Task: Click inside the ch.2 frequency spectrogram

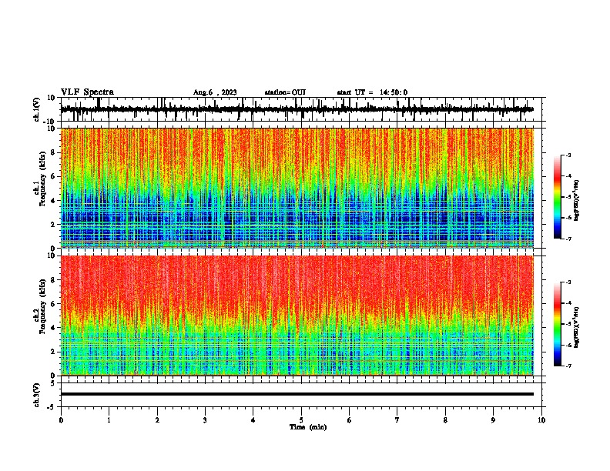Action: 297,316
